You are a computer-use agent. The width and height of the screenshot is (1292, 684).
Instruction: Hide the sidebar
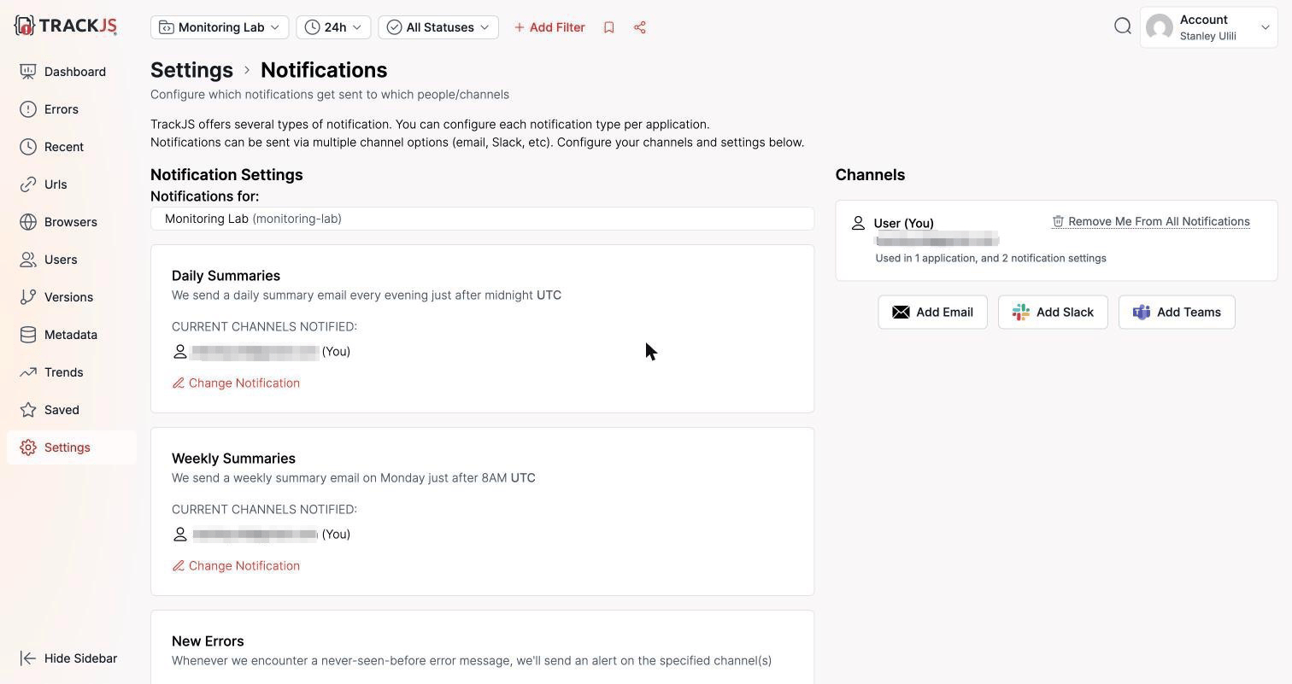pyautogui.click(x=68, y=658)
